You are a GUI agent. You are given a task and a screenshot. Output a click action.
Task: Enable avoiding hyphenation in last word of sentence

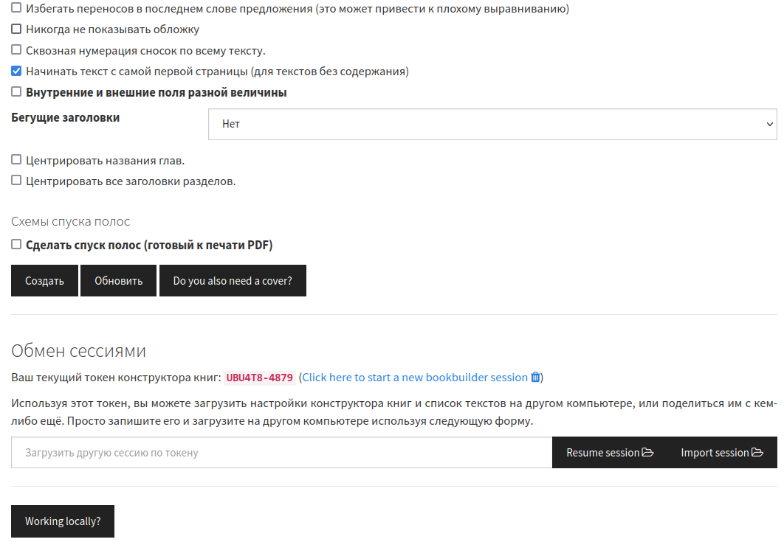16,9
